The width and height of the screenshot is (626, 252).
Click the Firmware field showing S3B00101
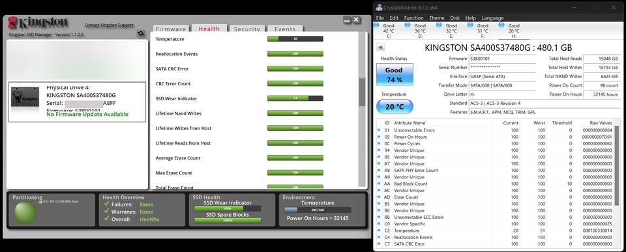[503, 59]
